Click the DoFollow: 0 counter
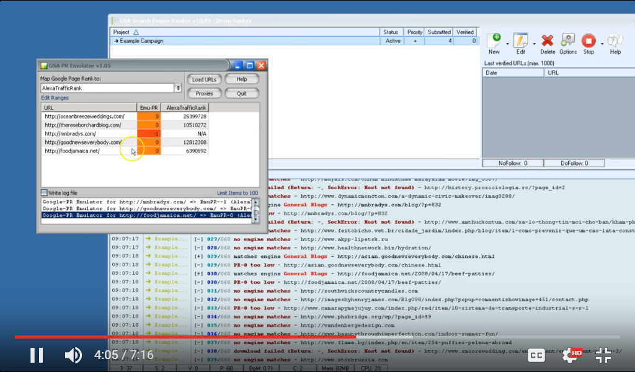The height and width of the screenshot is (372, 635). coord(574,163)
